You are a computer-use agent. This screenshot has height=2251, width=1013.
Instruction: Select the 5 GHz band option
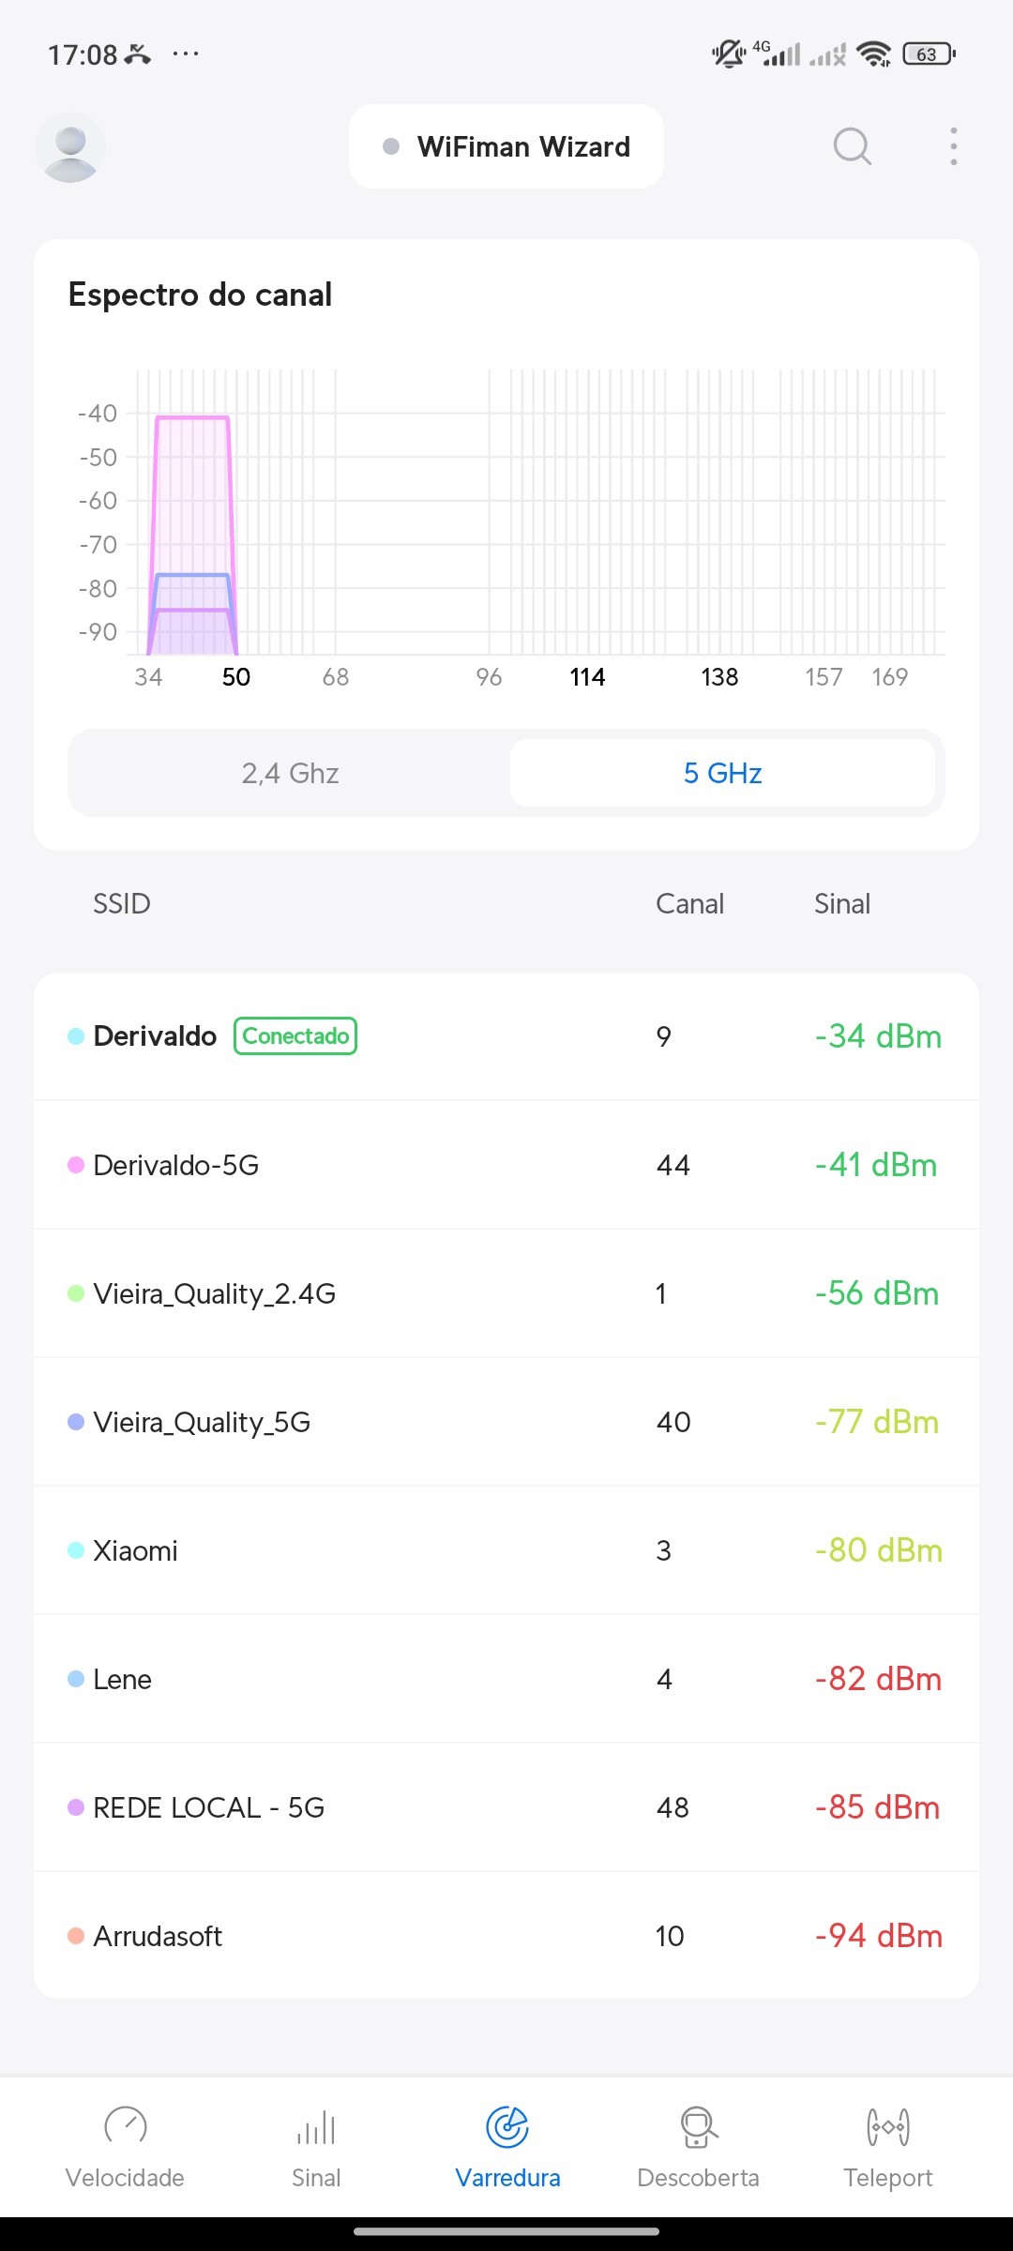tap(722, 773)
